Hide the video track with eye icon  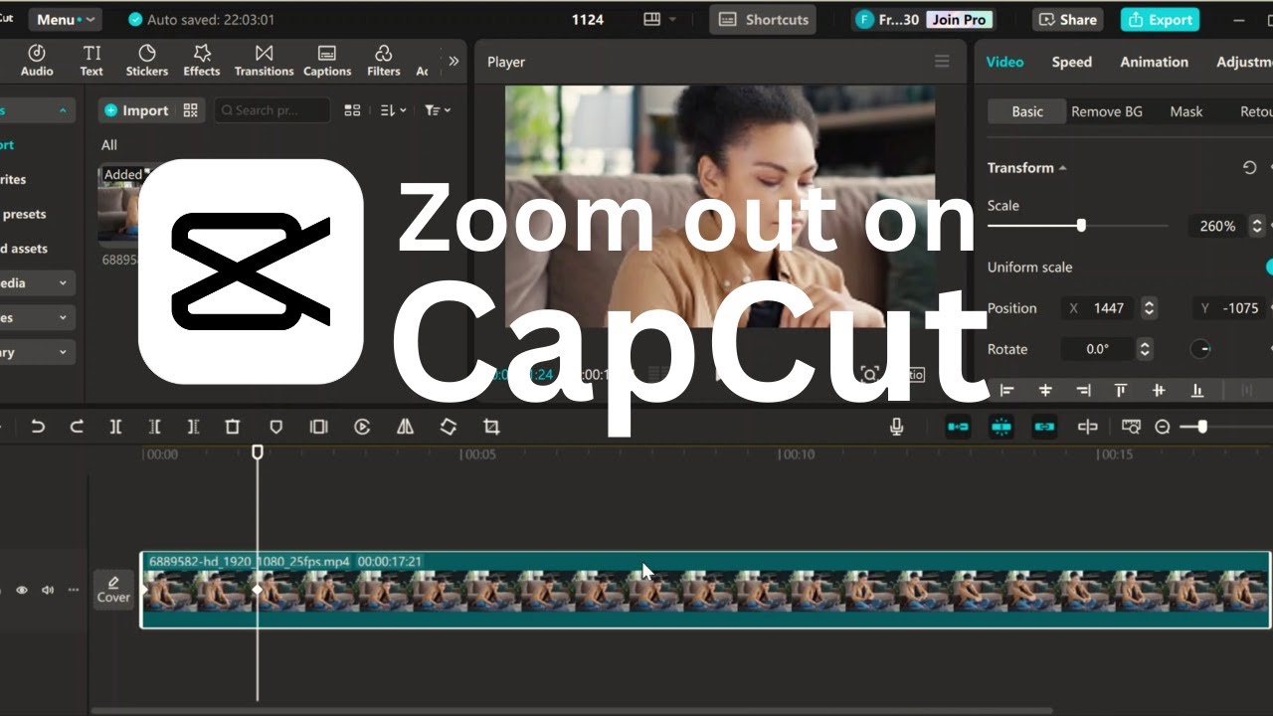pyautogui.click(x=22, y=590)
